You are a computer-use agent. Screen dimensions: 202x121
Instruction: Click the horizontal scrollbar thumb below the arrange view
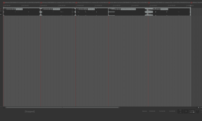tap(62, 108)
